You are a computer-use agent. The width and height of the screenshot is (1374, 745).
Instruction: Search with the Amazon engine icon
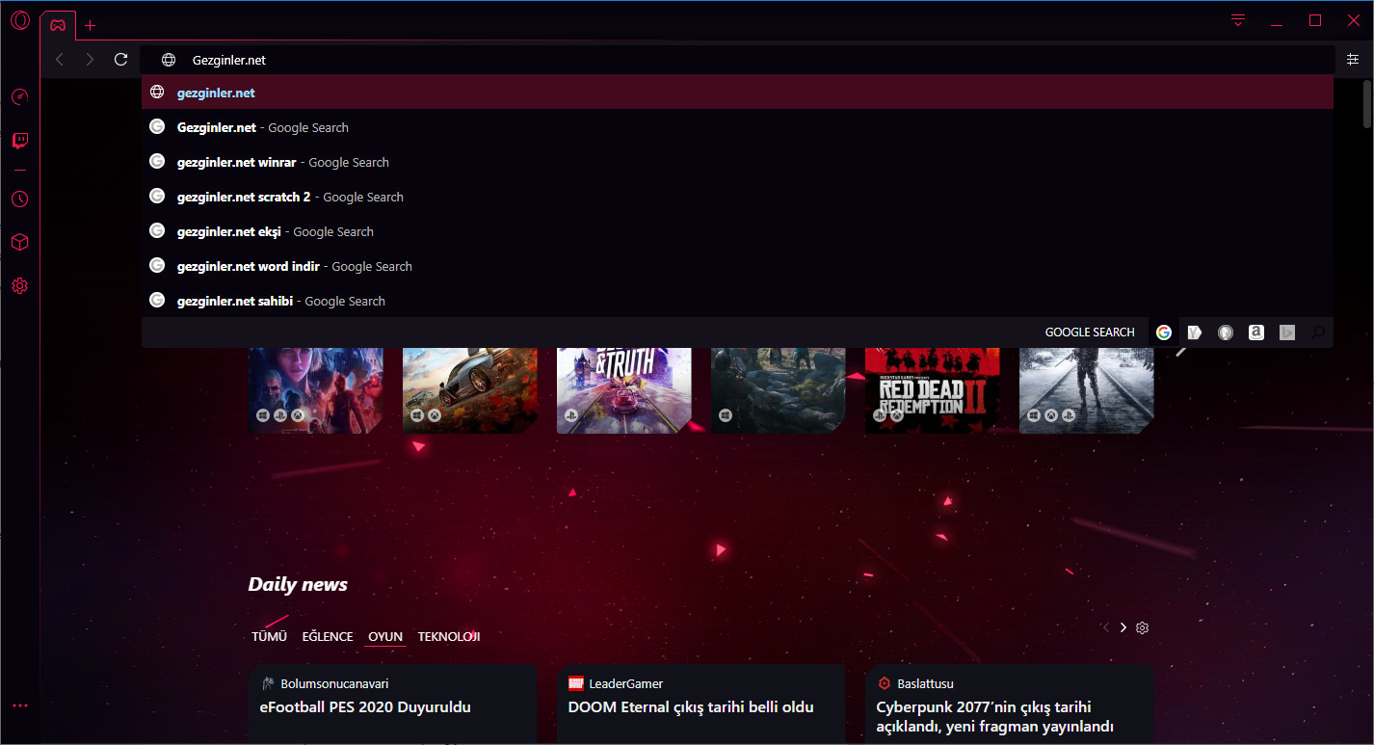(x=1256, y=333)
